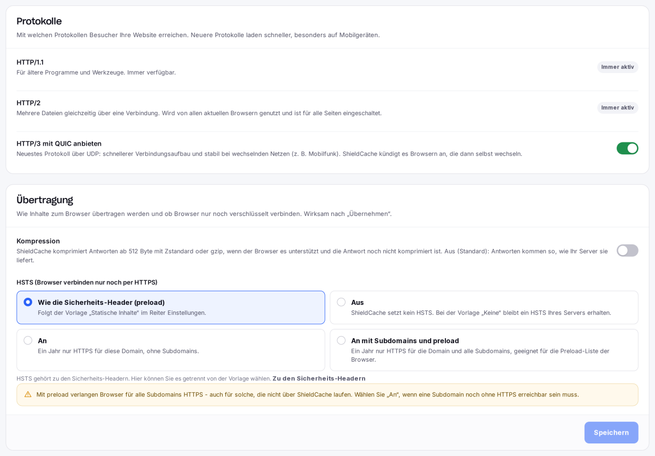Viewport: 655px width, 456px height.
Task: Click 'Immer aktiv' badge next to HTTP/2
Action: [617, 108]
